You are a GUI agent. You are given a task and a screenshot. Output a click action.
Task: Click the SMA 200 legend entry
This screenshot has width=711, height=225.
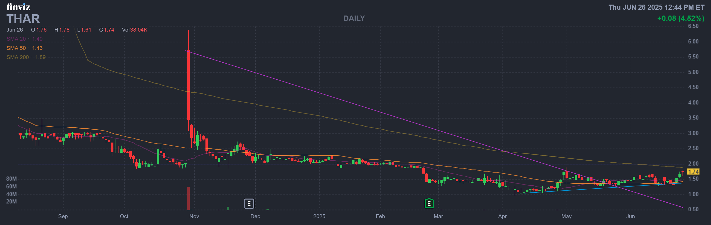[x=26, y=57]
